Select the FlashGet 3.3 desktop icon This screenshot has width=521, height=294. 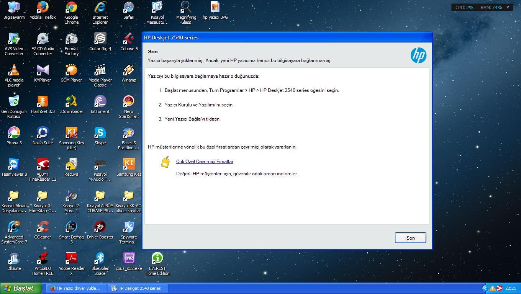[x=43, y=105]
